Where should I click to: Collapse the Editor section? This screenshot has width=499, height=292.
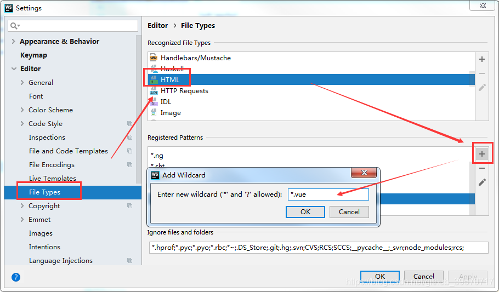[14, 68]
